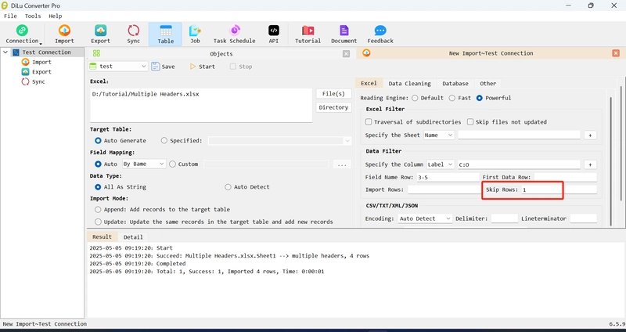Switch to the Other tab
The height and width of the screenshot is (332, 626).
coord(487,84)
